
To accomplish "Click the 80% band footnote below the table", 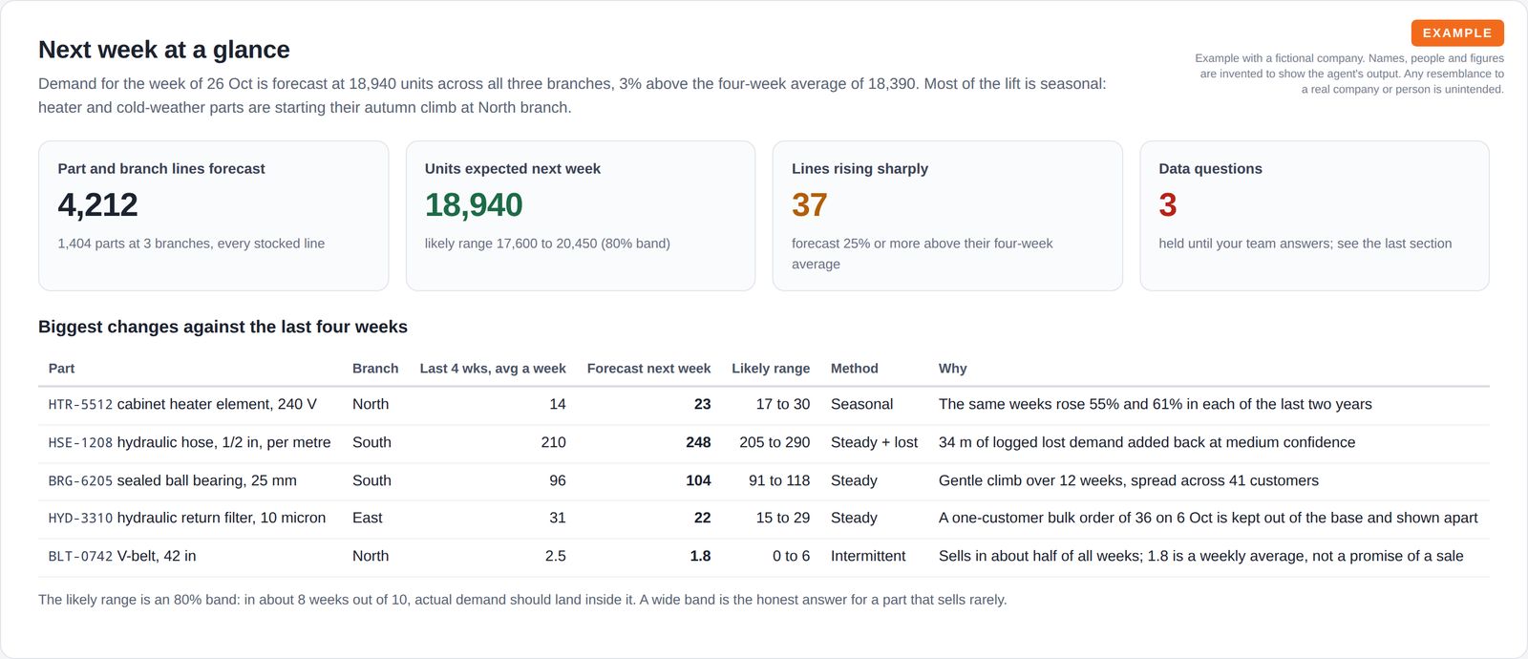I will pos(522,600).
